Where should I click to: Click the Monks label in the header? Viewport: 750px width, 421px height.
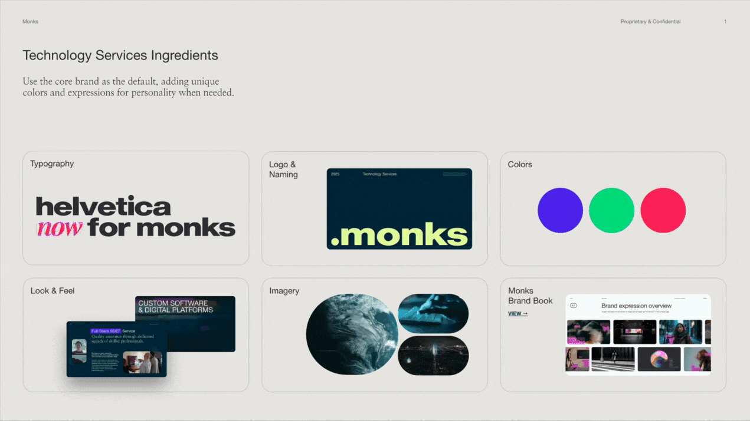pyautogui.click(x=30, y=22)
